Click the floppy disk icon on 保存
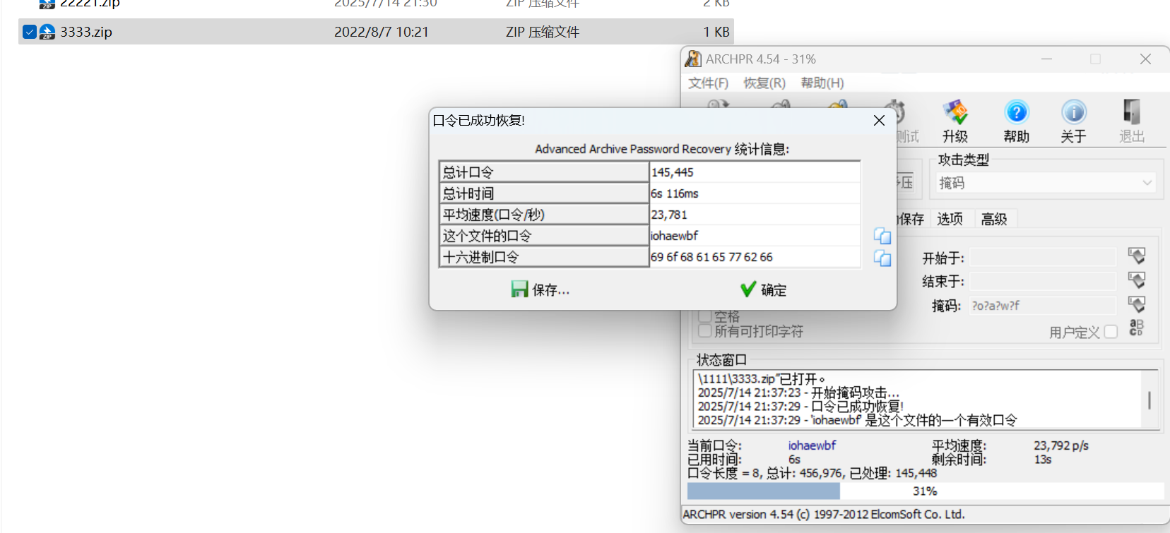Viewport: 1170px width, 533px height. pos(520,289)
